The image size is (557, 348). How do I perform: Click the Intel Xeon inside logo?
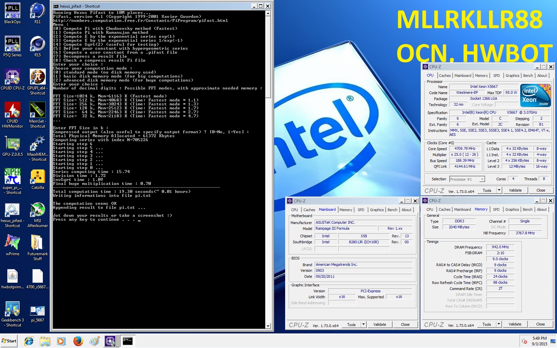(x=535, y=95)
